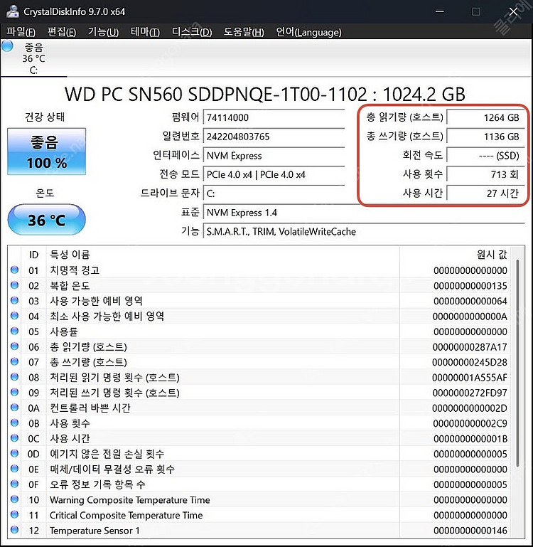
Task: Click the status dot for row 0B 사용 횟수
Action: click(x=15, y=423)
